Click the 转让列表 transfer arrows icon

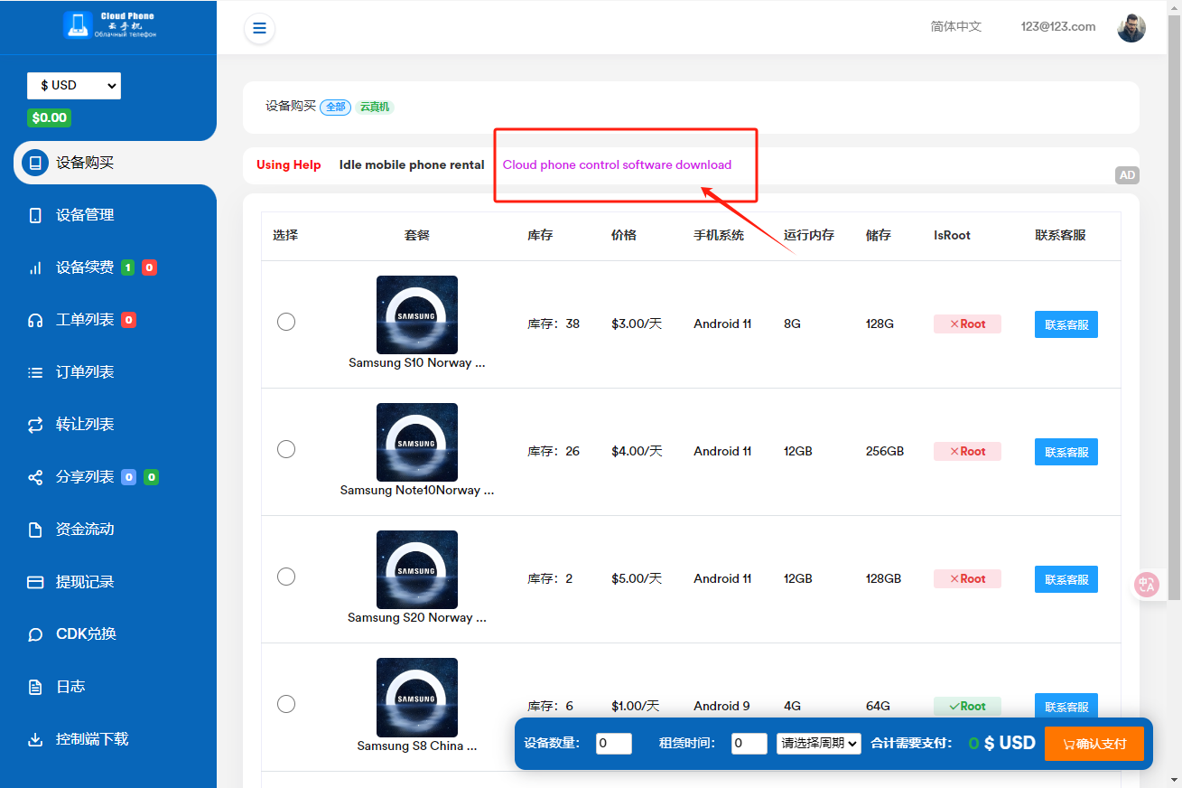point(35,425)
